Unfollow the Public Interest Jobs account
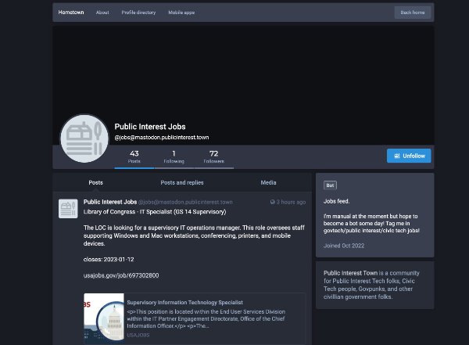 pyautogui.click(x=409, y=156)
